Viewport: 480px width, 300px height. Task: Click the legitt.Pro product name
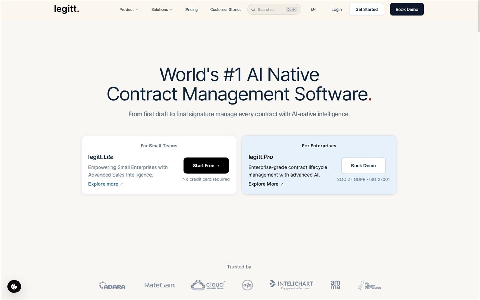261,157
